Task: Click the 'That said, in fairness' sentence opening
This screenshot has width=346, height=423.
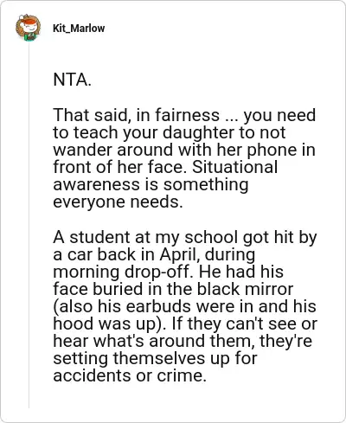Action: 136,115
